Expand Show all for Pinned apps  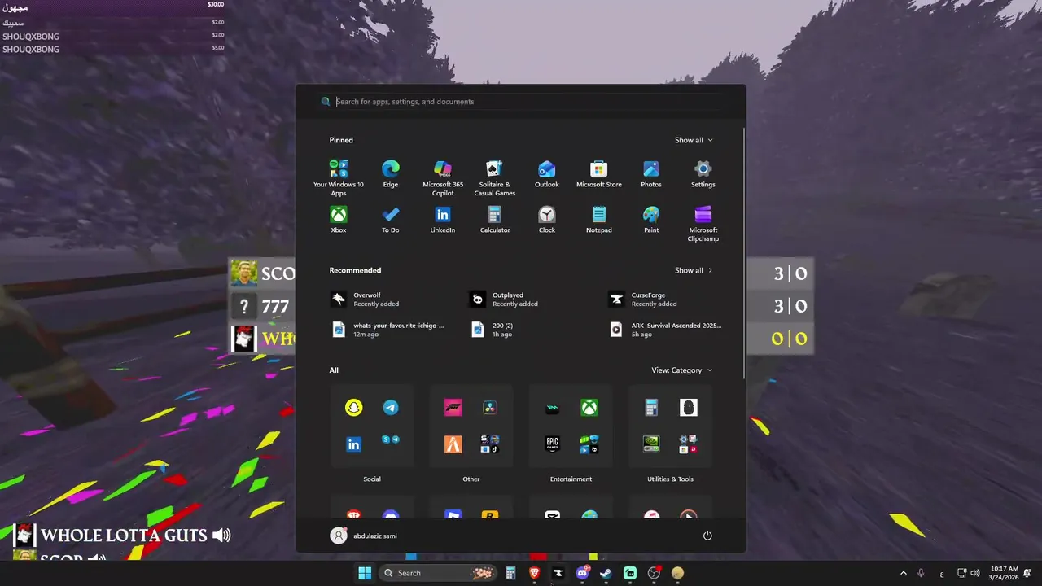(x=694, y=140)
